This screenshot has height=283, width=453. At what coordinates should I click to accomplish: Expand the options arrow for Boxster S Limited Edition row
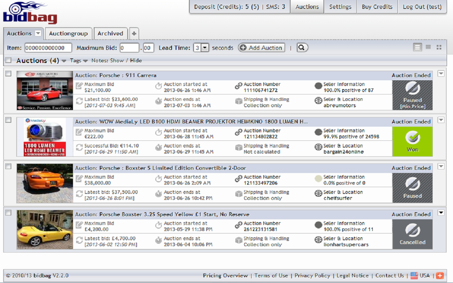(441, 166)
